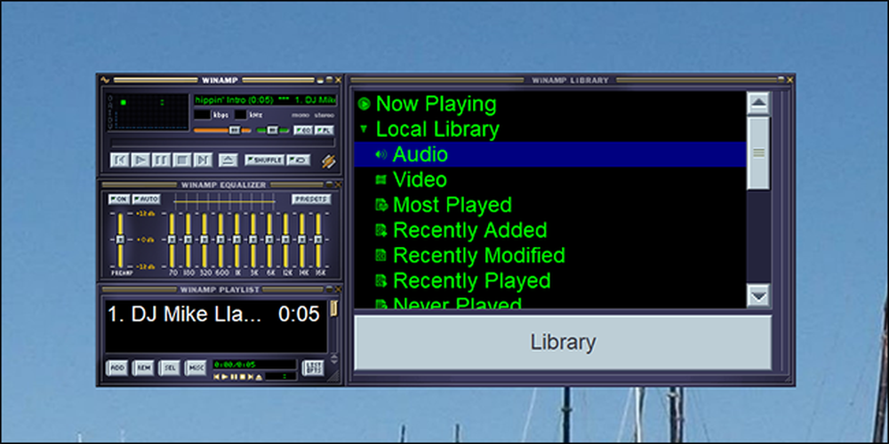
Task: Go to the previous track
Action: coord(120,160)
